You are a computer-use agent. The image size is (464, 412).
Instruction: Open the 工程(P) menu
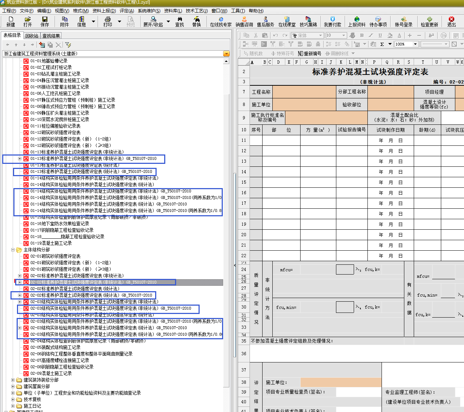click(x=9, y=11)
